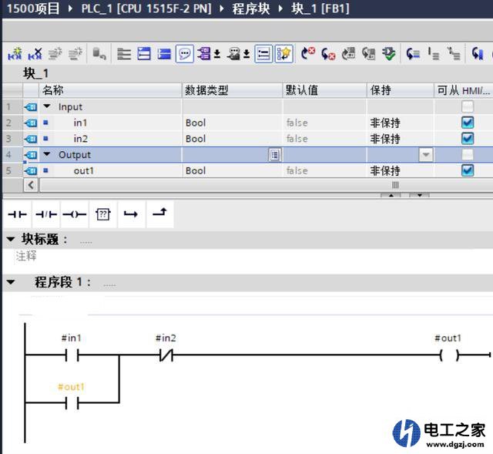Click the grayed-out reset start values icon
Image resolution: width=493 pixels, height=454 pixels.
click(99, 54)
